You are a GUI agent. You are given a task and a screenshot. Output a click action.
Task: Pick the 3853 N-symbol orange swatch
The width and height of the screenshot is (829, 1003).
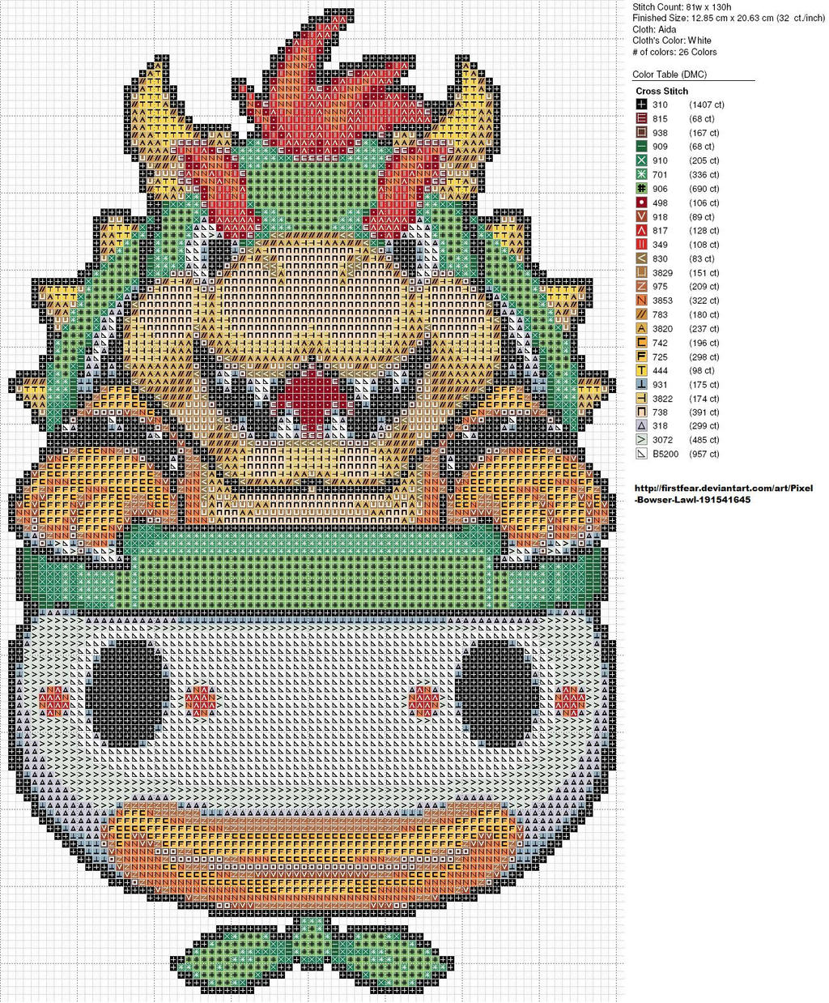click(x=641, y=301)
